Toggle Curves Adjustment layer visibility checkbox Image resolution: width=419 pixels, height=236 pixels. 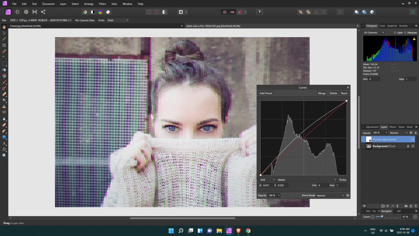coord(413,139)
